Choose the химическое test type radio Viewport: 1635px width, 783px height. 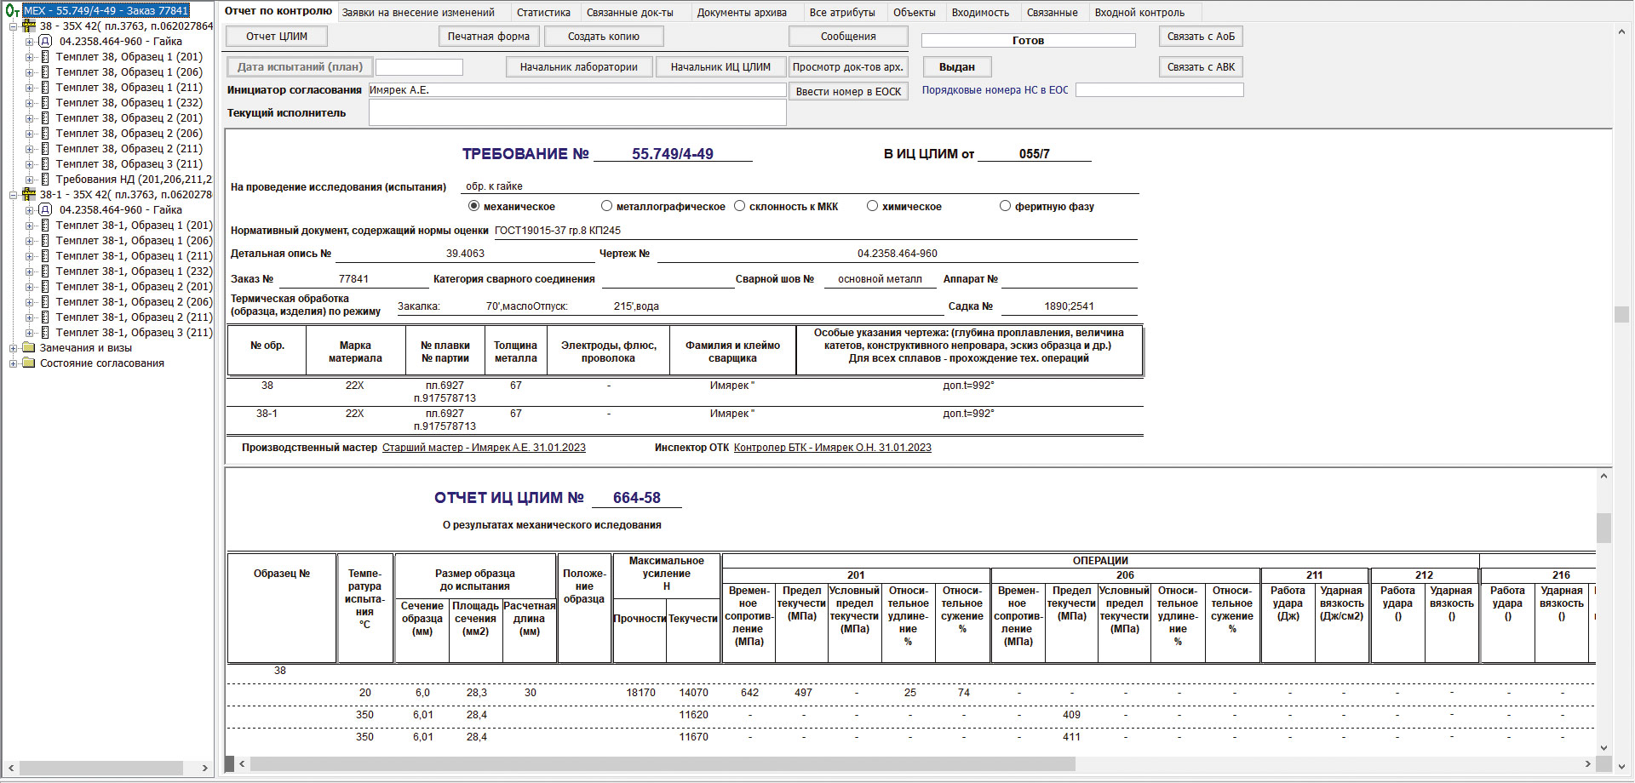[x=872, y=206]
